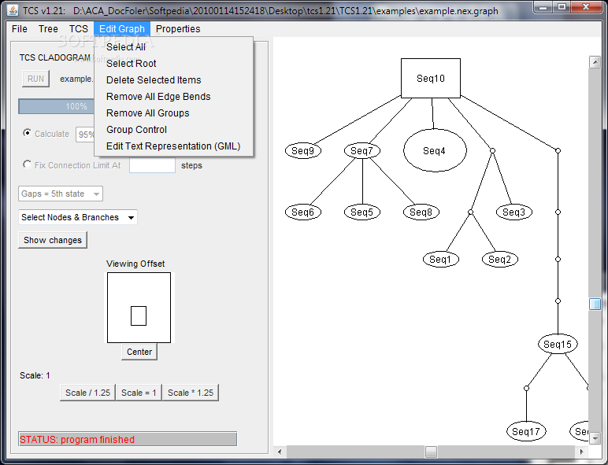Minimize the TCS window
The height and width of the screenshot is (465, 608).
[543, 7]
